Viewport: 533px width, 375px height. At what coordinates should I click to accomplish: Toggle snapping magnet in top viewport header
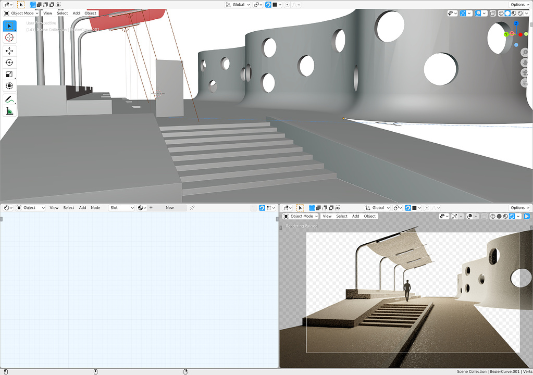click(268, 5)
